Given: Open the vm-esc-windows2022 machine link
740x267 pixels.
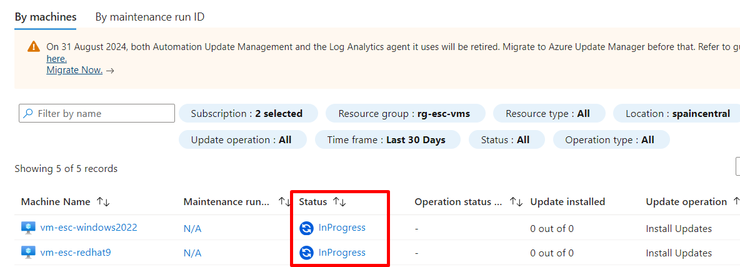Looking at the screenshot, I should 89,228.
